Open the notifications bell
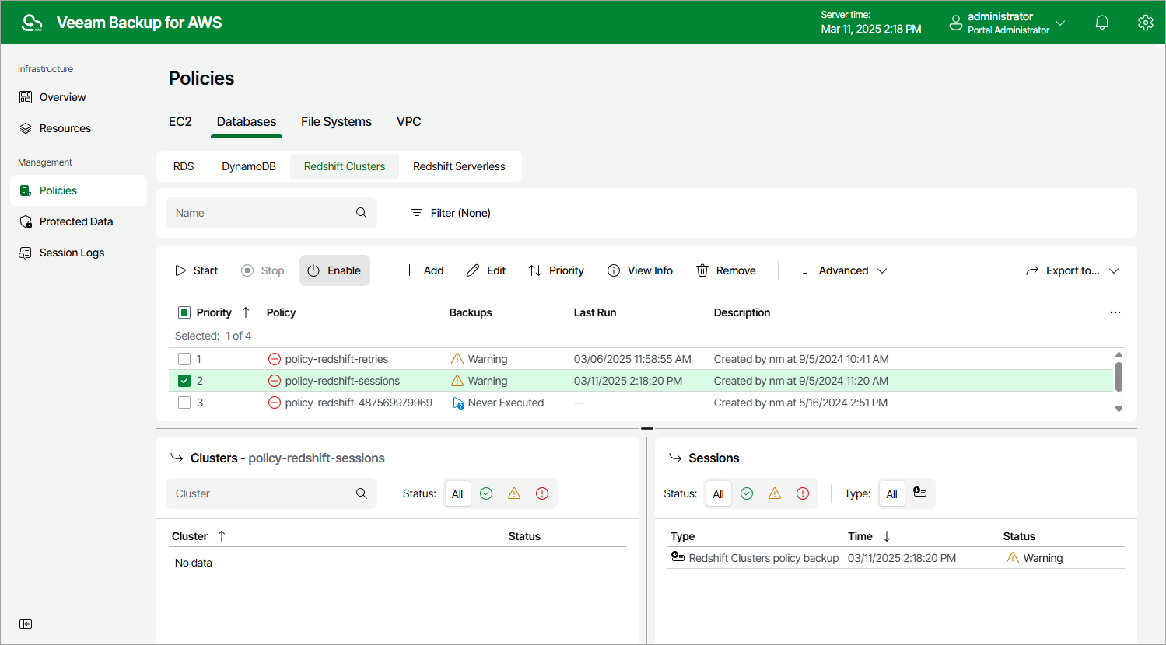The width and height of the screenshot is (1166, 645). coord(1102,23)
